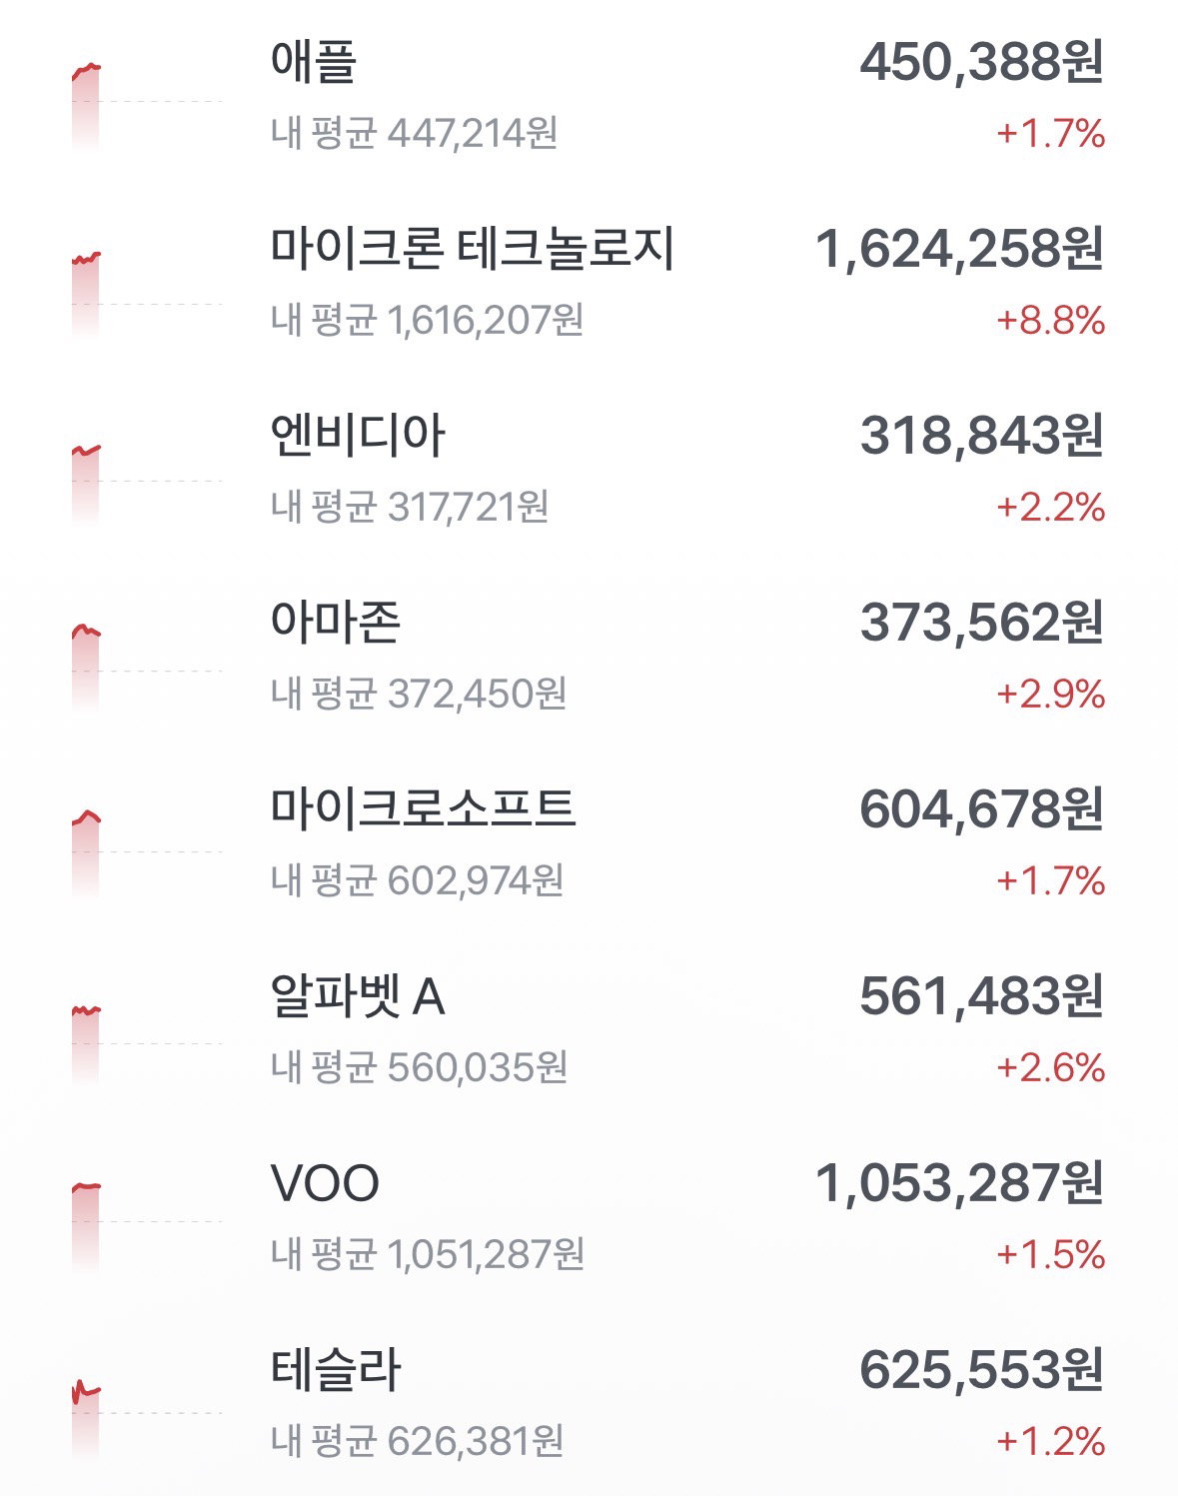Select the 엔비디아 stock name

pos(358,436)
